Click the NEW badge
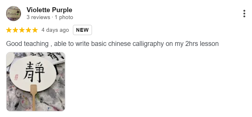Screen dimensions: 252x117 [x=82, y=30]
